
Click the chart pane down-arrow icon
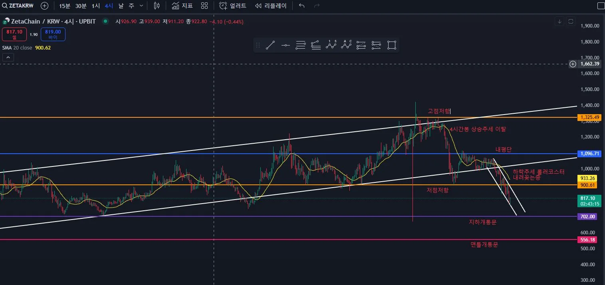tap(560, 21)
